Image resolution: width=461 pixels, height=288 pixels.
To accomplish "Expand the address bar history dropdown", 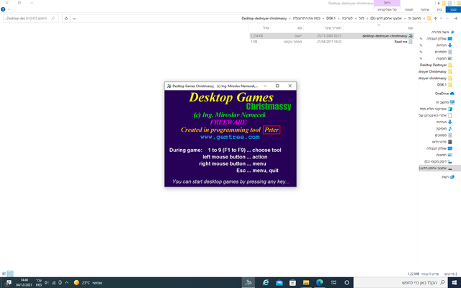I will pyautogui.click(x=74, y=18).
